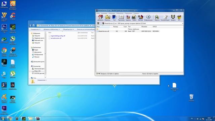Click the Удалить (Delete) icon in WinRAR

(x=128, y=18)
